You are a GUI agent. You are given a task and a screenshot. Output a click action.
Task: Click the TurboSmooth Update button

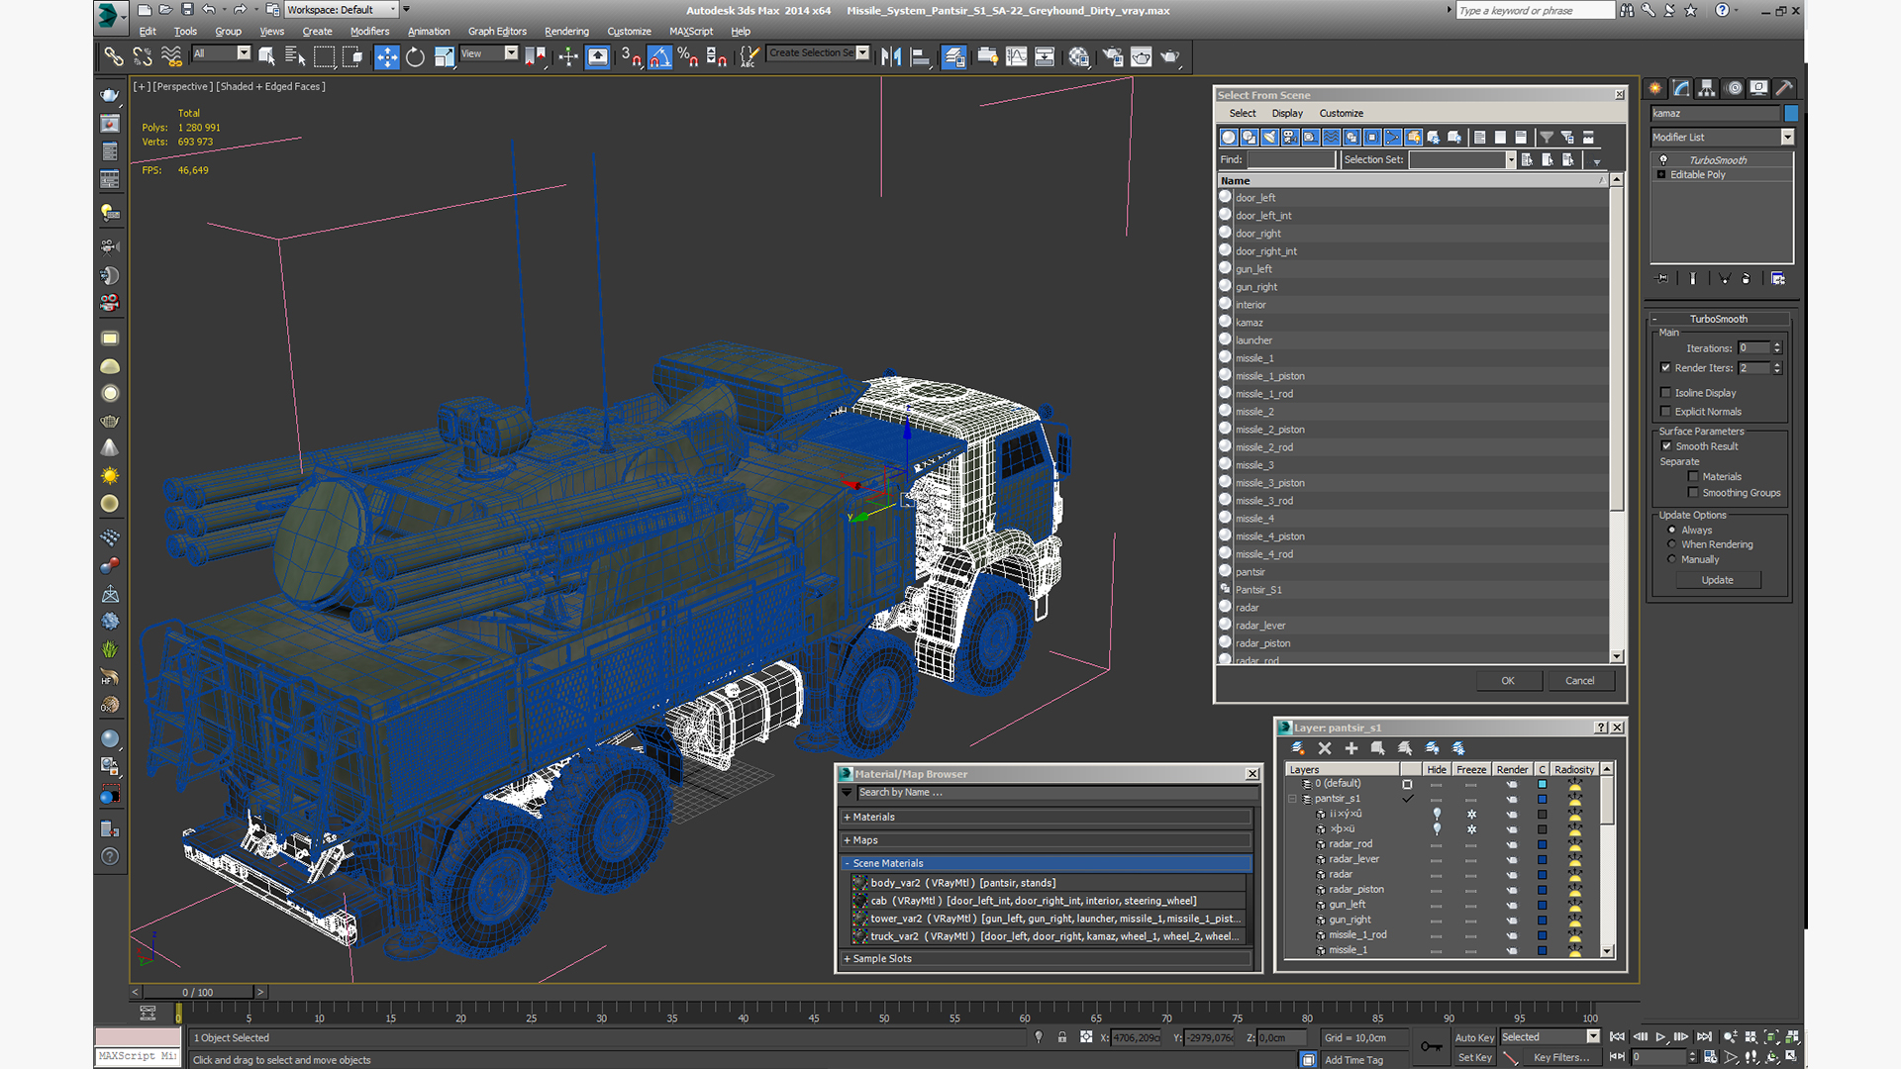tap(1718, 581)
